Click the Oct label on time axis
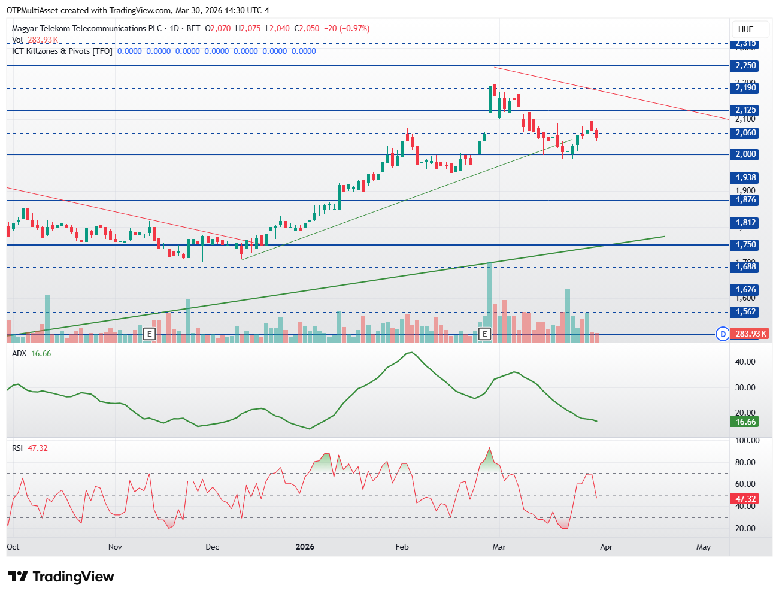779x597 pixels. [13, 547]
